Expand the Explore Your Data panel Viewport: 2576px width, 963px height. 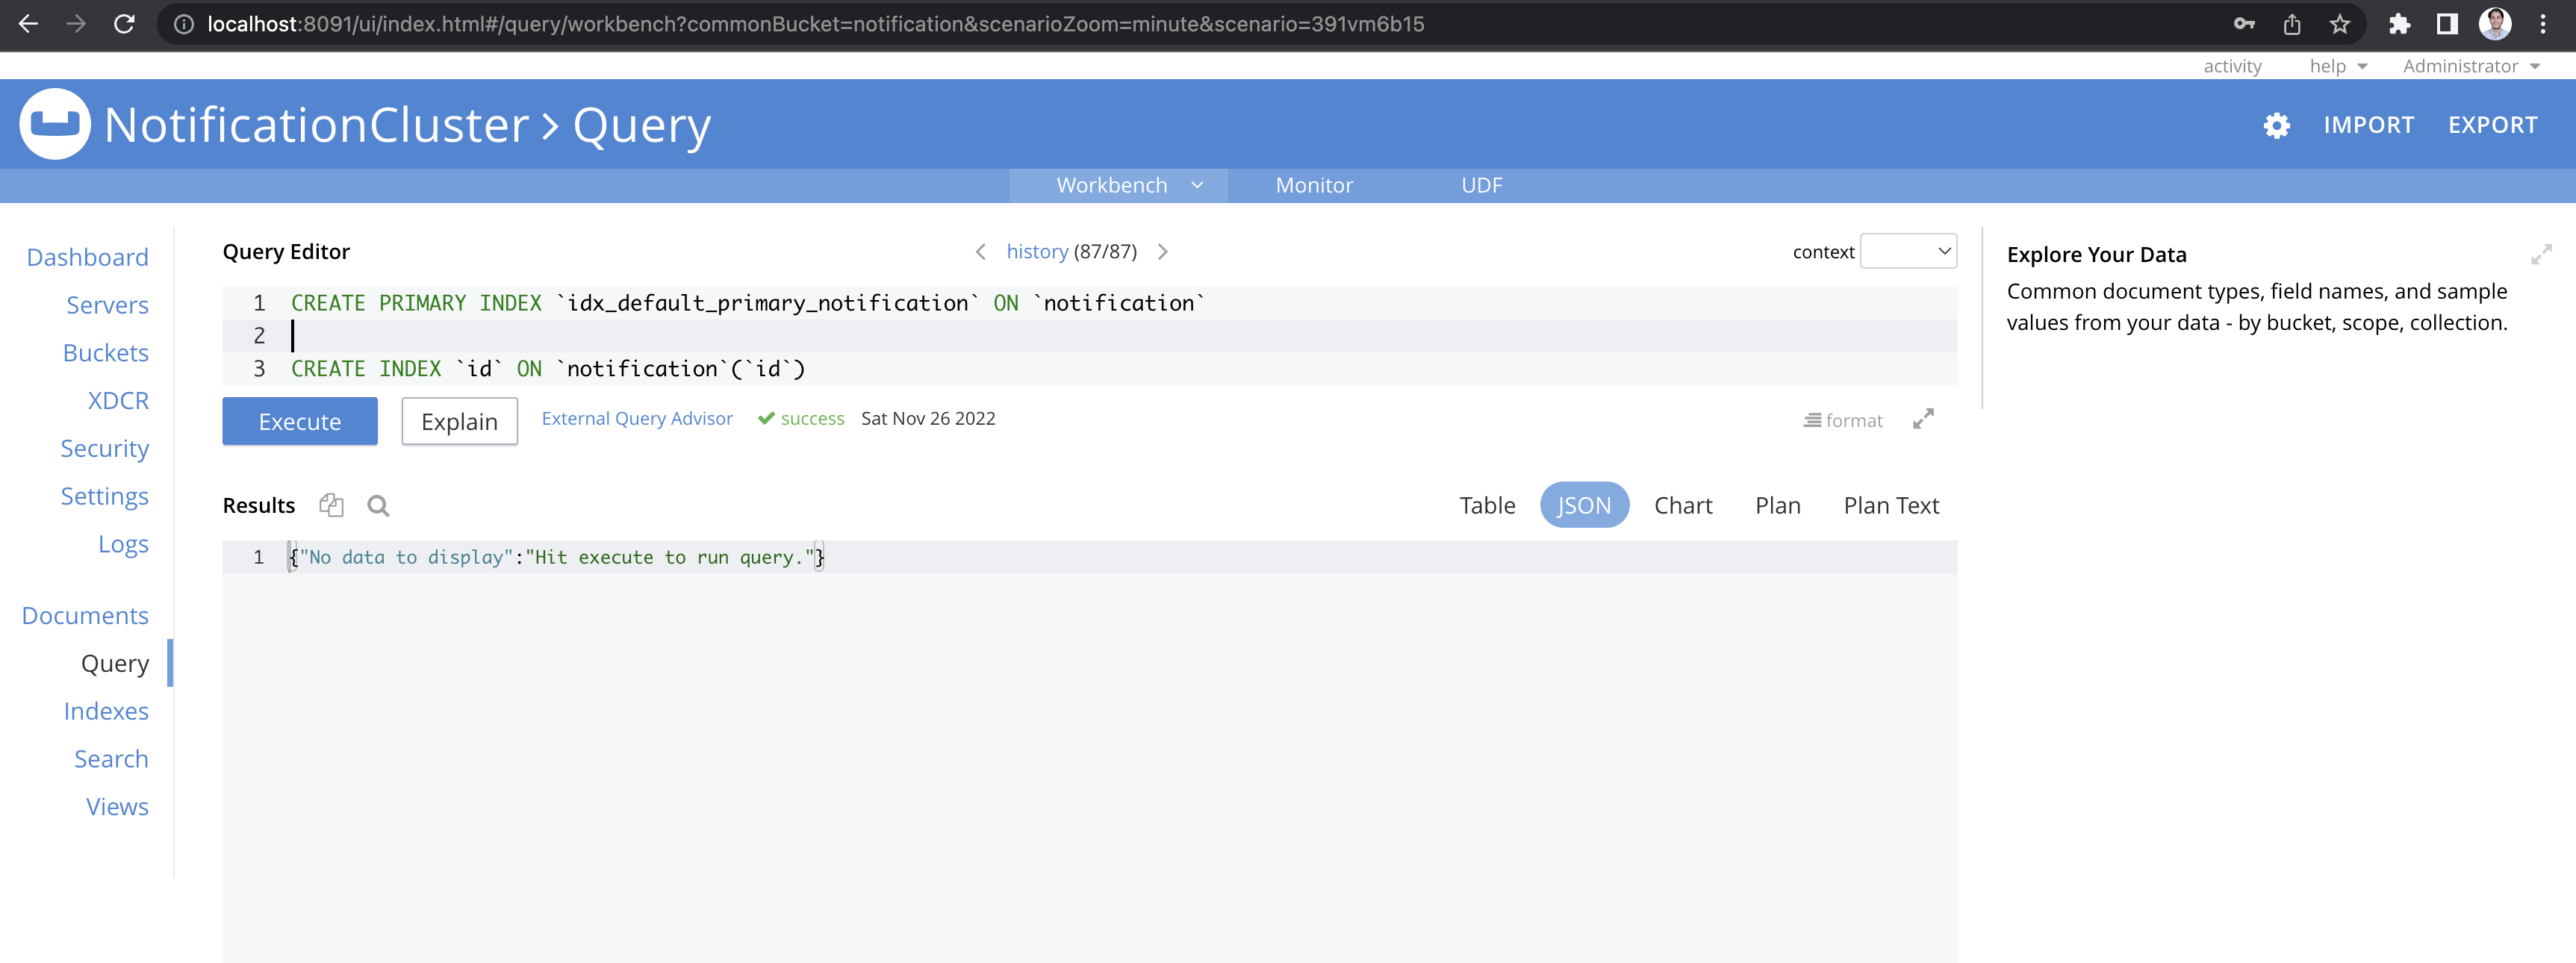pos(2540,254)
